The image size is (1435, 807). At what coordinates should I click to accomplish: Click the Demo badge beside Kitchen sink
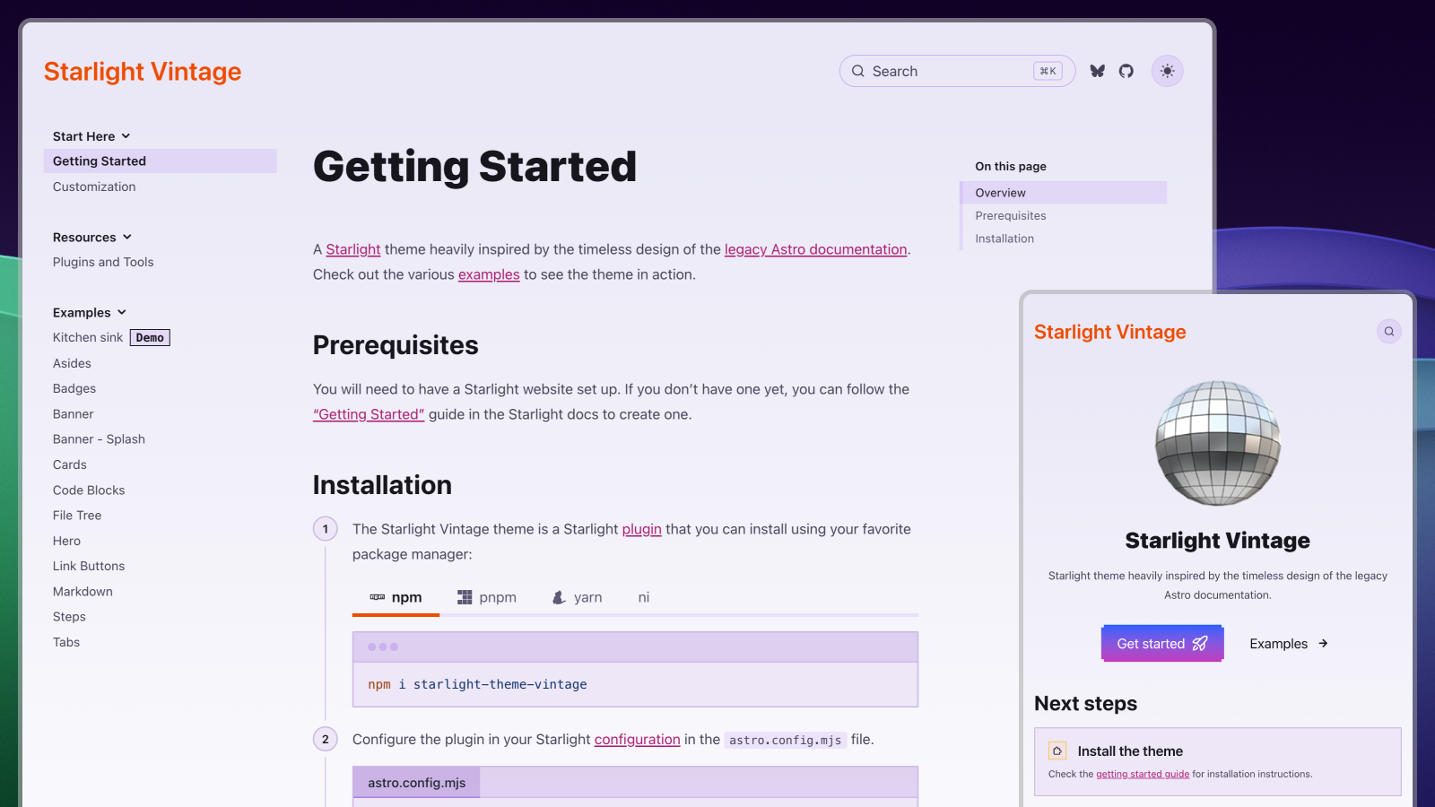[x=150, y=338]
